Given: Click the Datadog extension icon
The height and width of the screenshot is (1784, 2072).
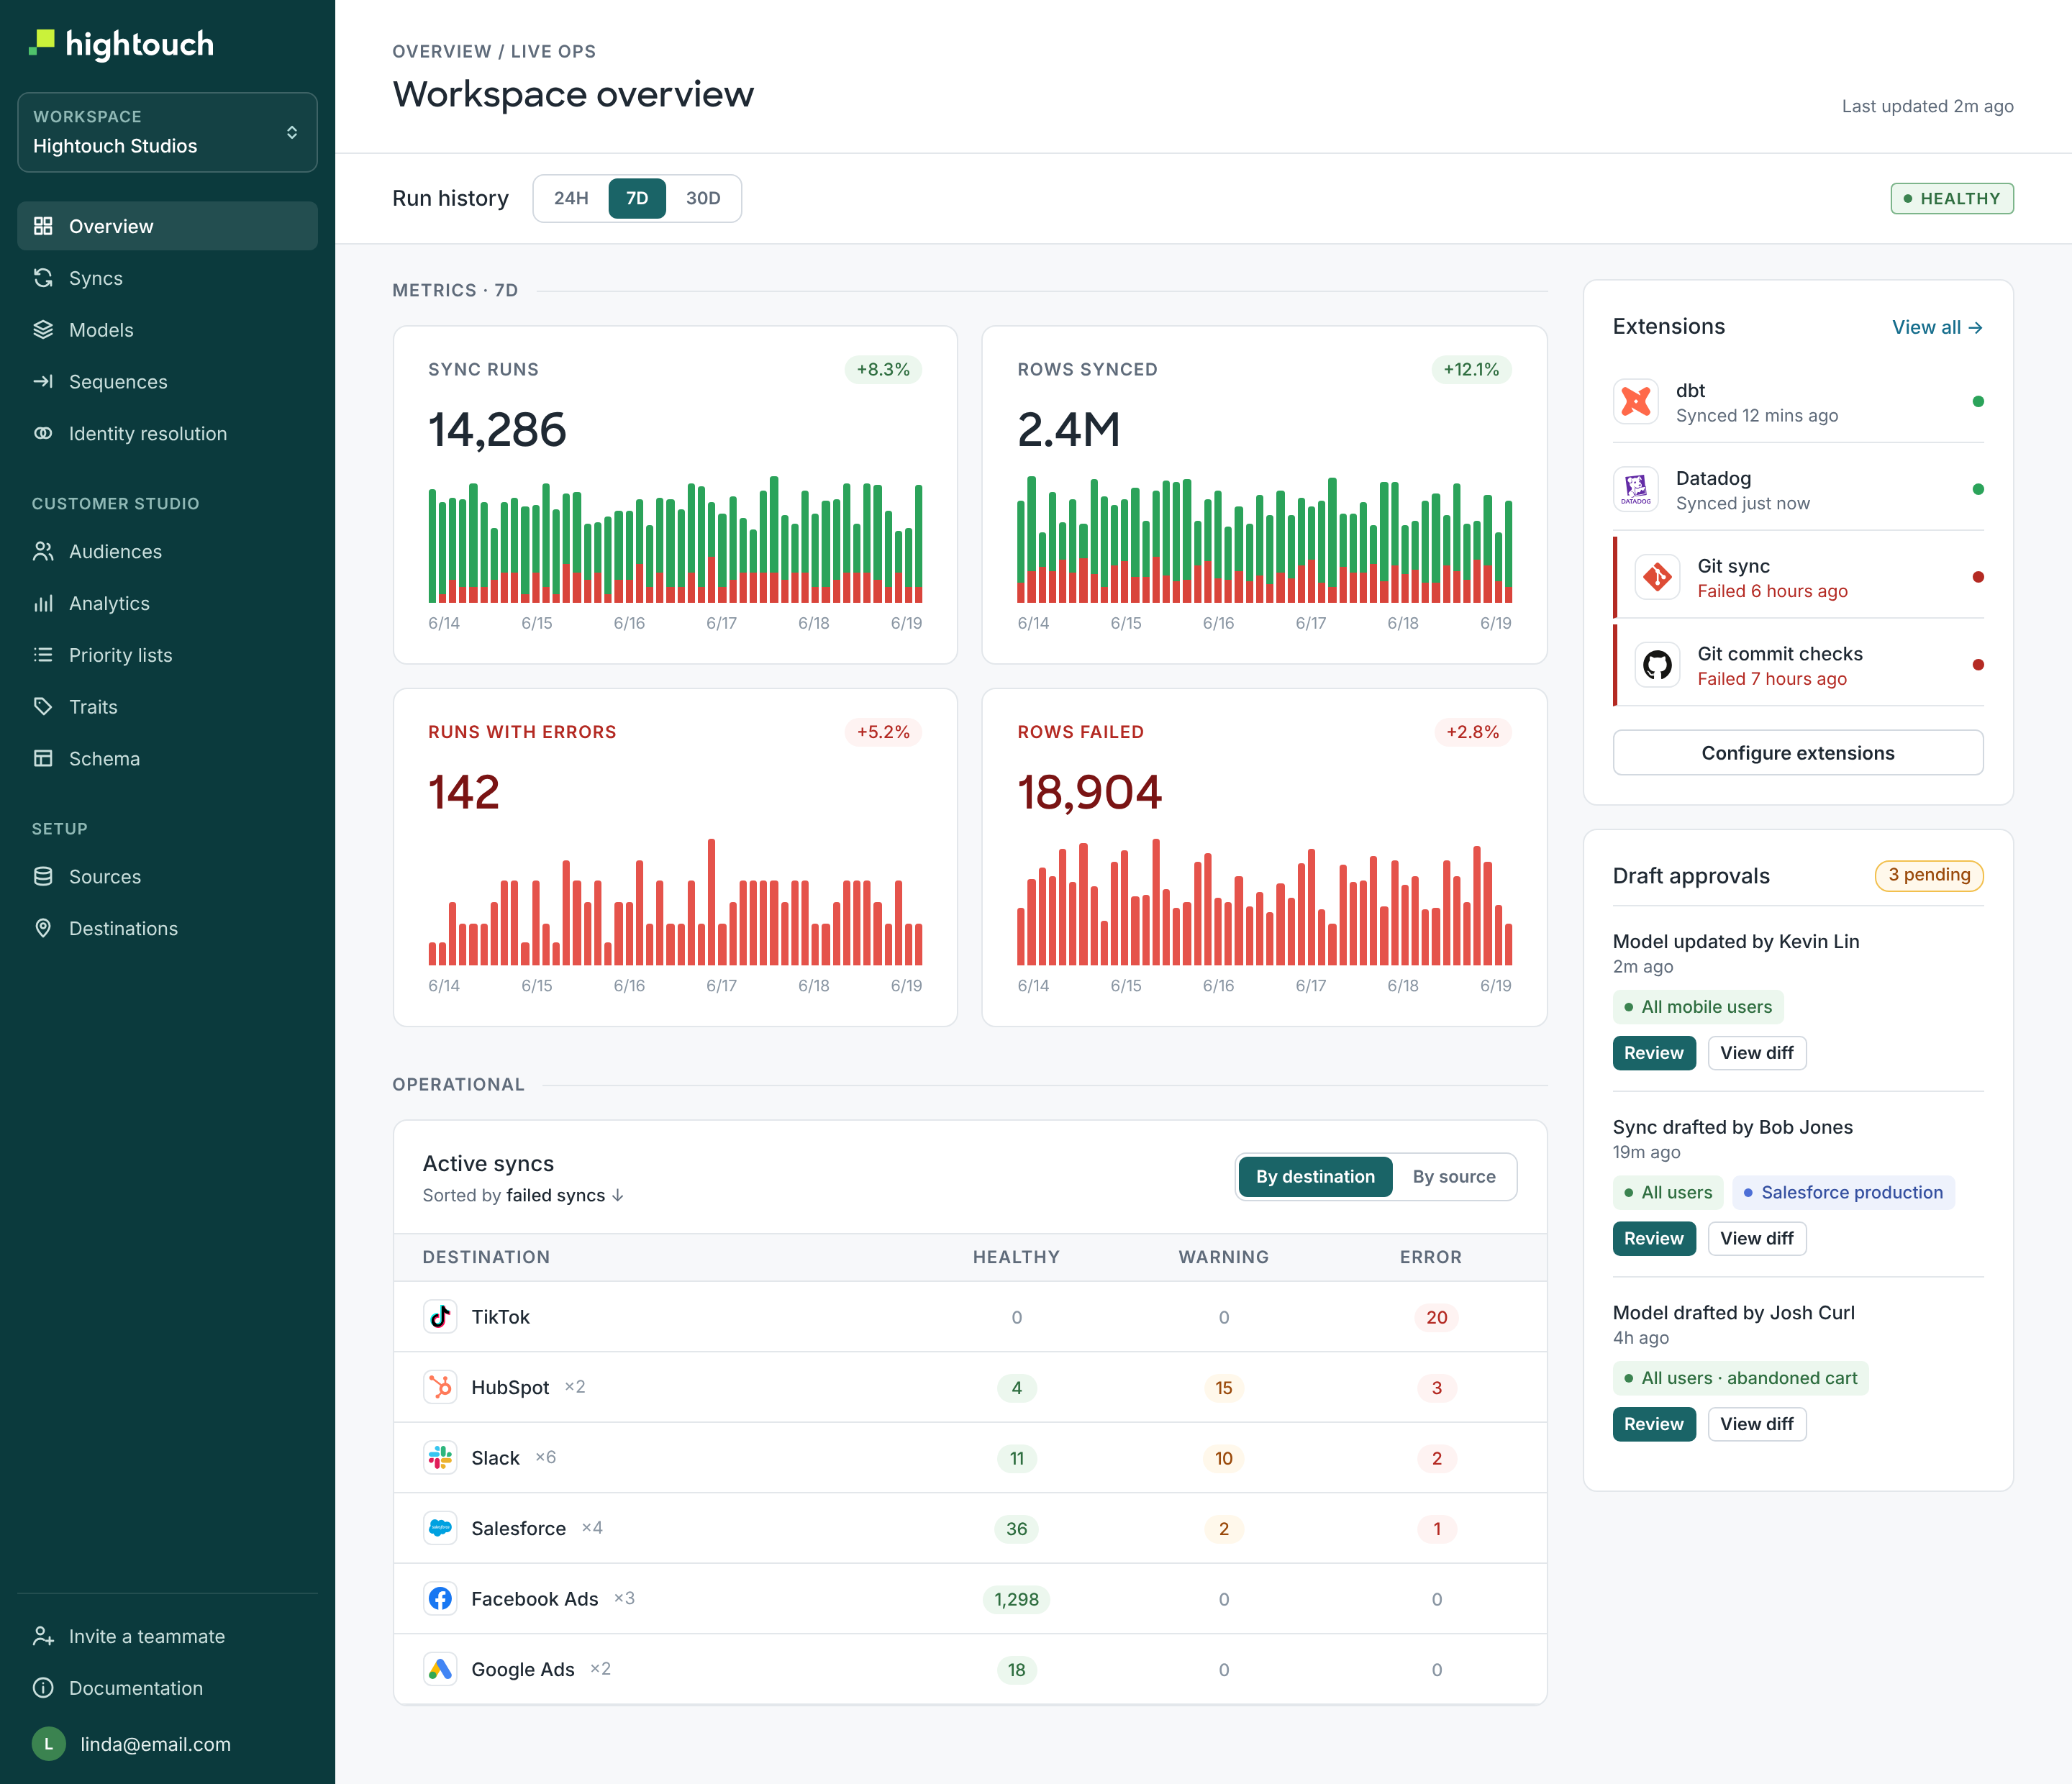Looking at the screenshot, I should 1636,490.
